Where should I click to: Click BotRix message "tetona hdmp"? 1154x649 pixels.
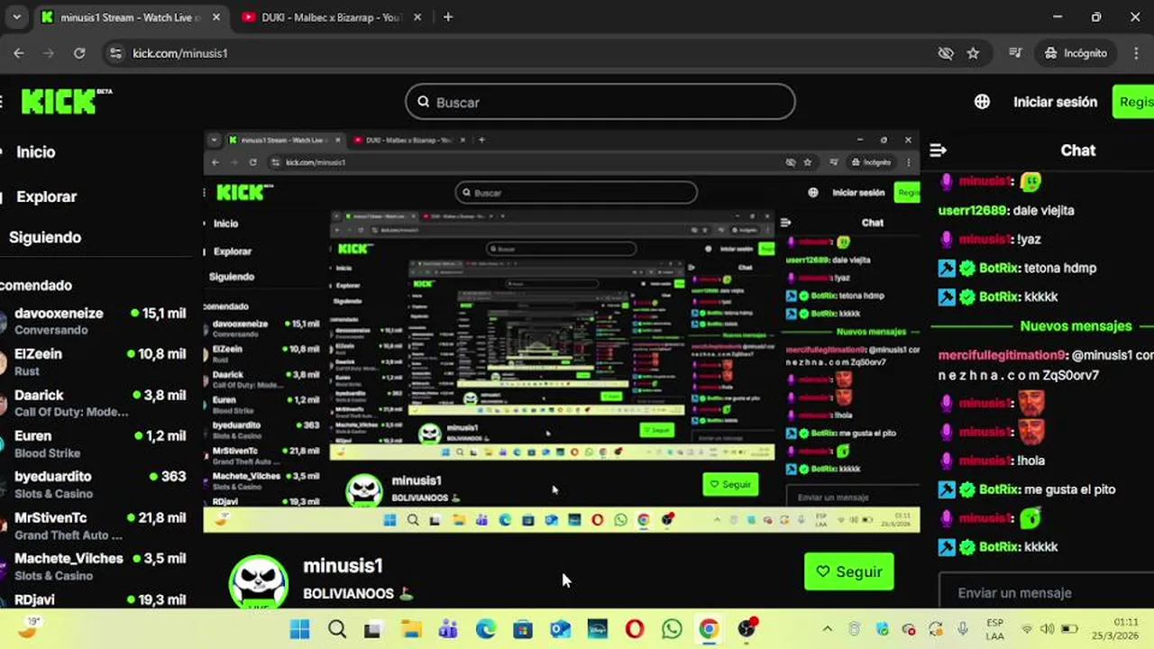[1058, 268]
